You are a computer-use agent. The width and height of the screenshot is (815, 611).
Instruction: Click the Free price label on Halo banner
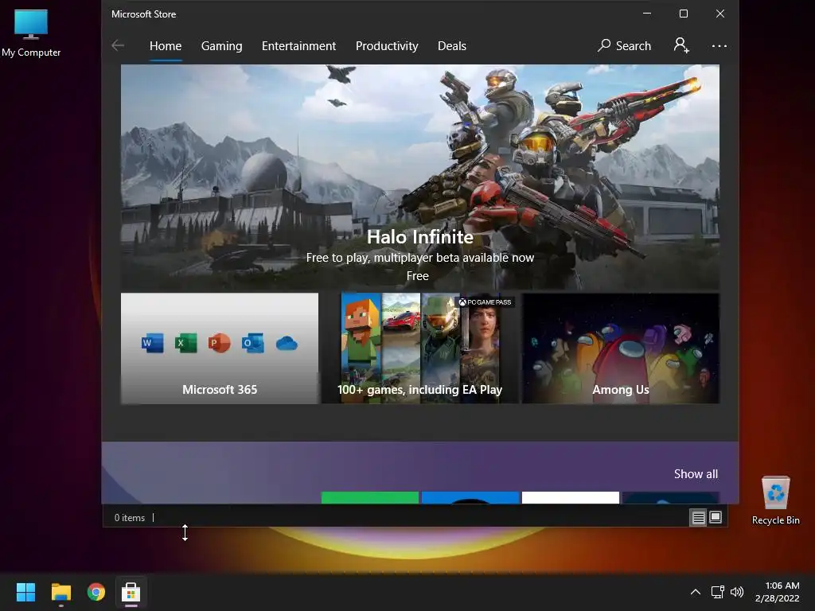[x=417, y=276]
